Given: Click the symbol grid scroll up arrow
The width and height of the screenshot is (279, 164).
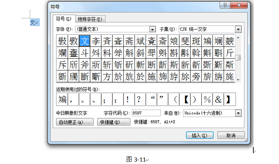Looking at the screenshot, I should coord(238,38).
